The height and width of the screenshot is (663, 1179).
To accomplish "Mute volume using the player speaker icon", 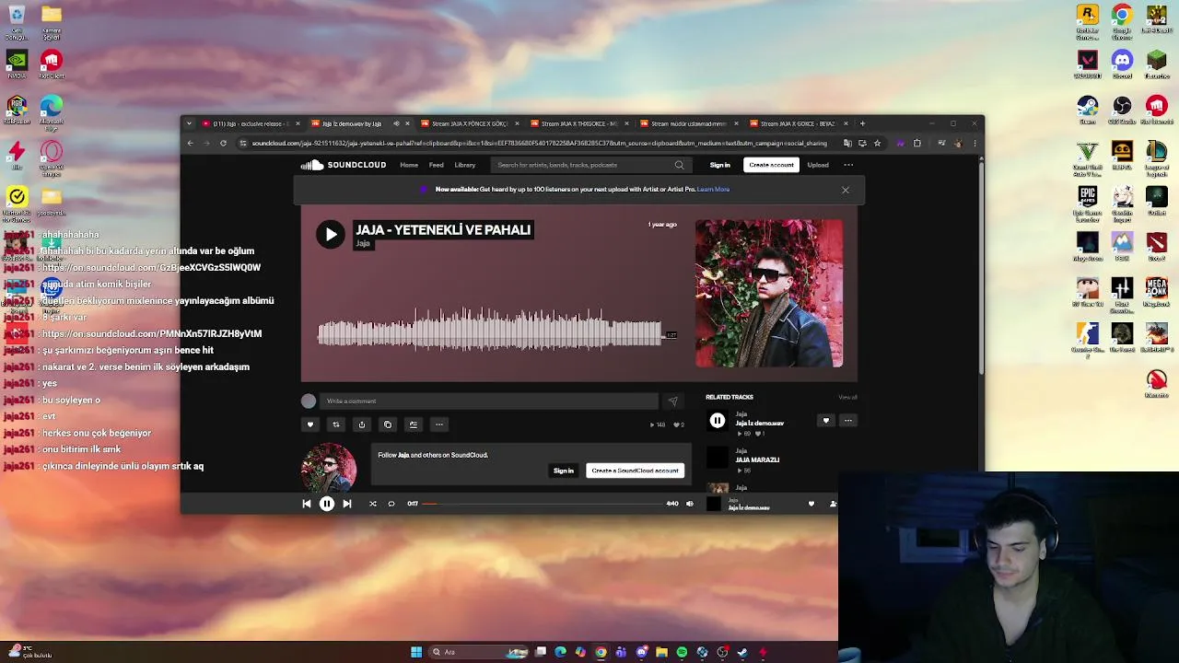I will click(690, 504).
